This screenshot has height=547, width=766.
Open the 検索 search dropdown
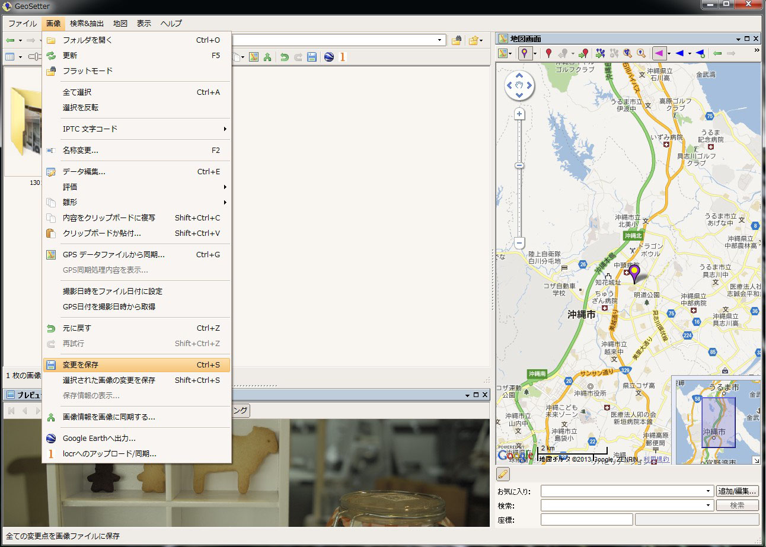(x=708, y=506)
